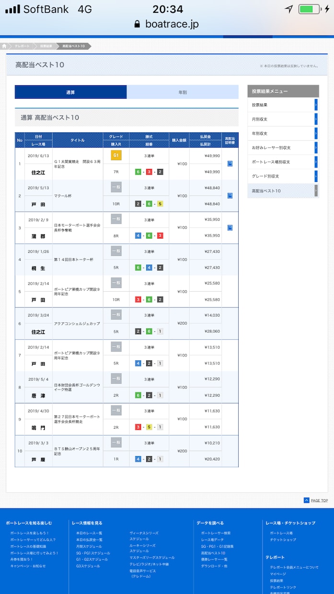Open footer link 月間スケジュール
Screen dimensions: 334x594
click(89, 547)
